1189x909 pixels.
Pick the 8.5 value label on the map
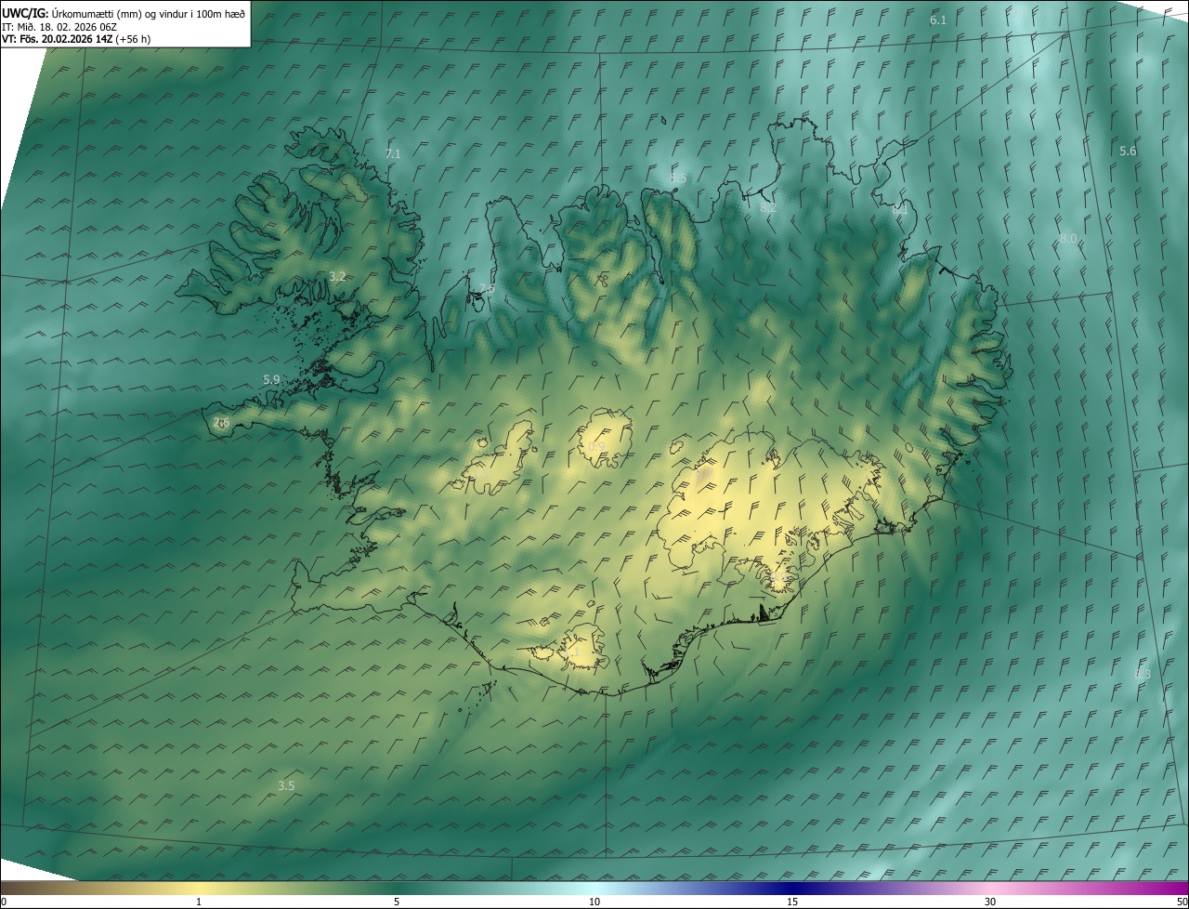(x=678, y=178)
